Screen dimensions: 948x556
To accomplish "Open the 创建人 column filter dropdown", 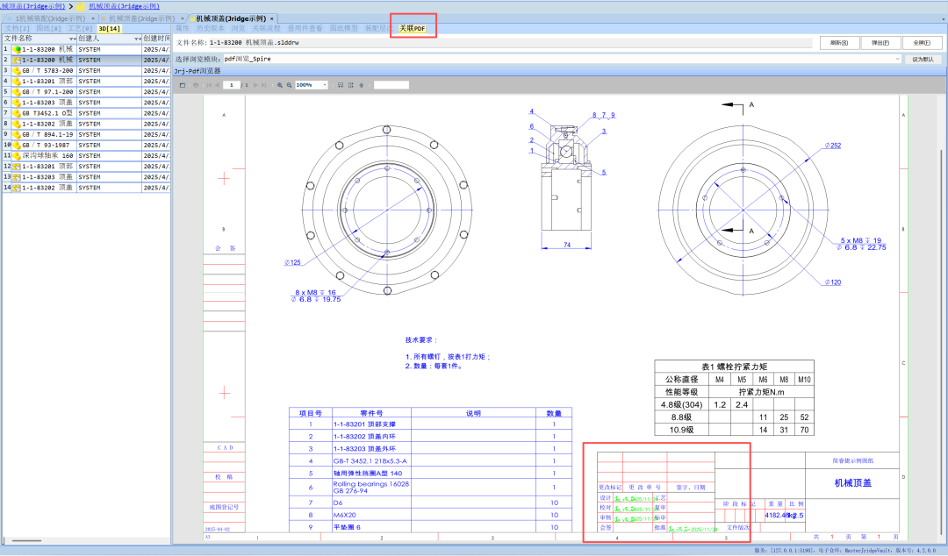I will 138,39.
